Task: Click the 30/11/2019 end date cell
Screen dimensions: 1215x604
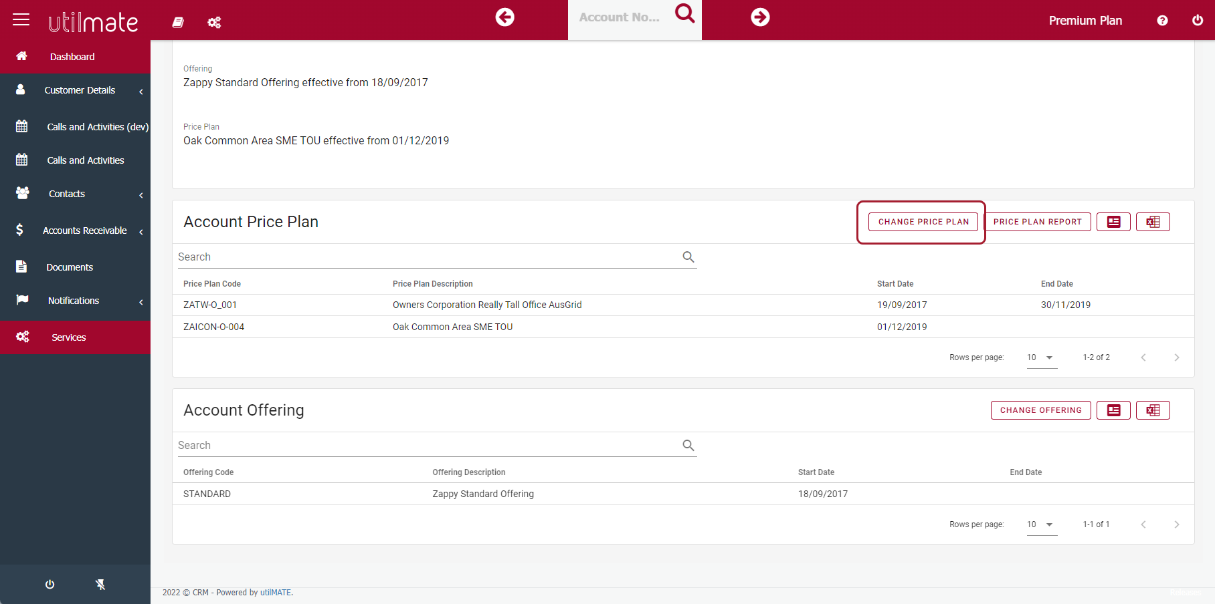Action: tap(1066, 305)
